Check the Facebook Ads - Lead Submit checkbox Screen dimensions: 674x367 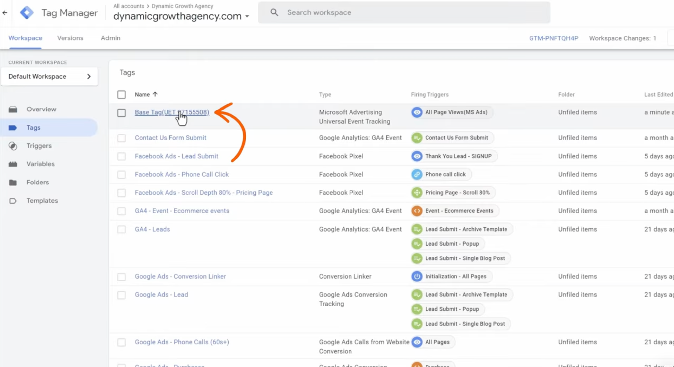click(122, 156)
